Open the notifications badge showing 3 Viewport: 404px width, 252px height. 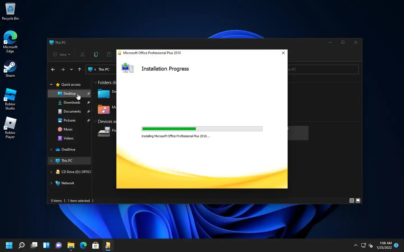(396, 245)
